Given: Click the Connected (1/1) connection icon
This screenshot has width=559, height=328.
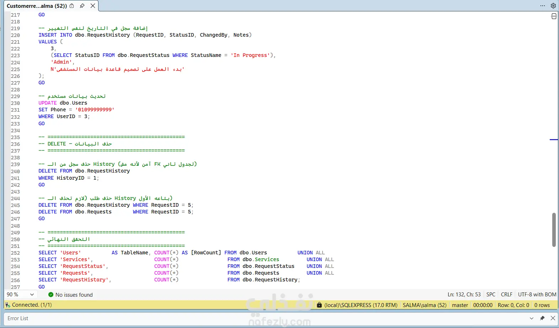Looking at the screenshot, I should tap(8, 305).
